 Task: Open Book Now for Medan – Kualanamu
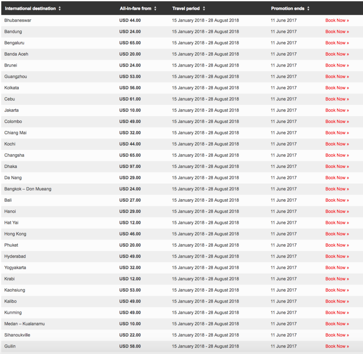click(337, 324)
